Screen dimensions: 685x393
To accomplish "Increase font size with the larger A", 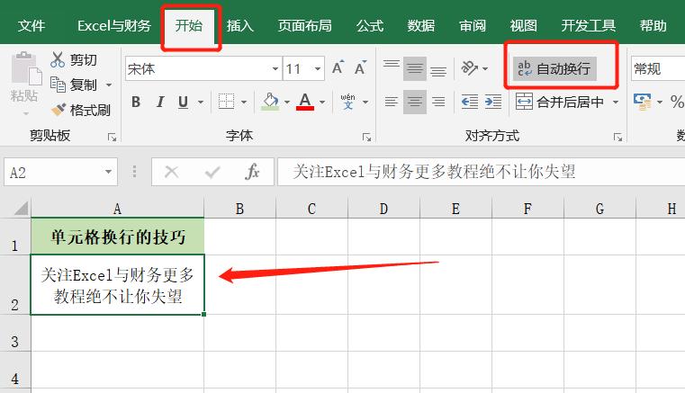I will pyautogui.click(x=338, y=68).
